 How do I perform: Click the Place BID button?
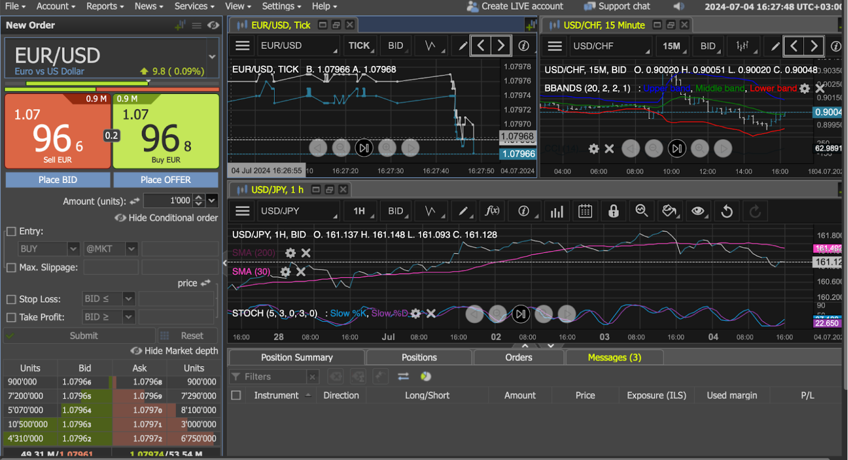click(x=58, y=180)
